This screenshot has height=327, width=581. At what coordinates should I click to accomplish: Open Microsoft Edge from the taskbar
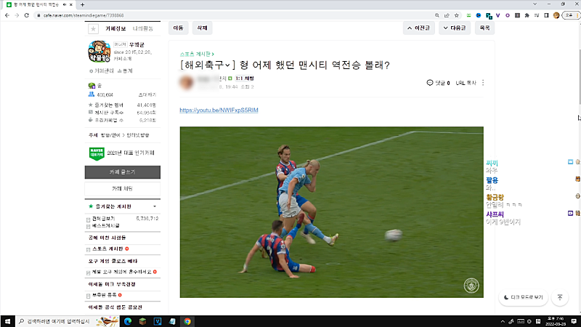click(128, 321)
